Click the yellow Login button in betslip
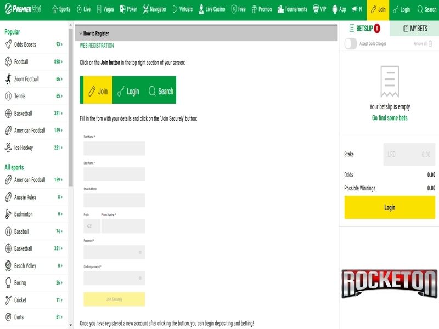Viewport: 439px width, 329px height. (x=390, y=207)
